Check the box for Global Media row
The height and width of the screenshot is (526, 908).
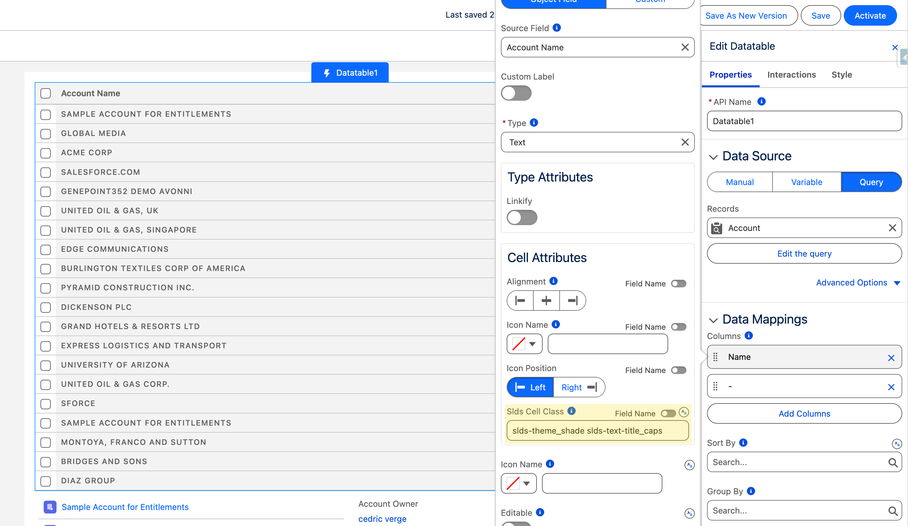tap(46, 133)
